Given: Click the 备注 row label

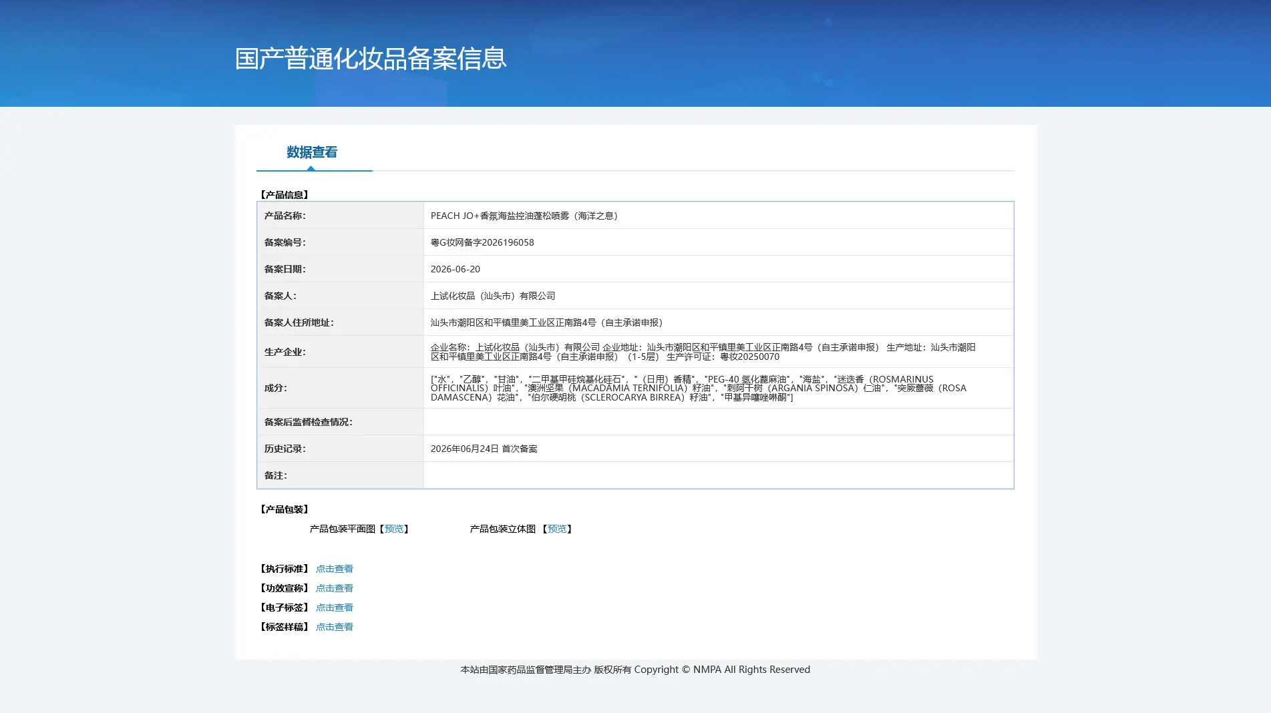Looking at the screenshot, I should [276, 475].
